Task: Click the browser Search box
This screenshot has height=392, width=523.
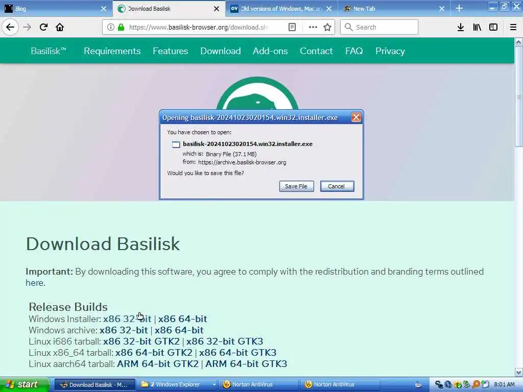Action: [379, 28]
